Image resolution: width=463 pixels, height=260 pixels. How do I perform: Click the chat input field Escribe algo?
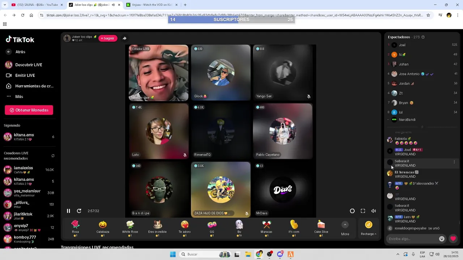coord(412,239)
